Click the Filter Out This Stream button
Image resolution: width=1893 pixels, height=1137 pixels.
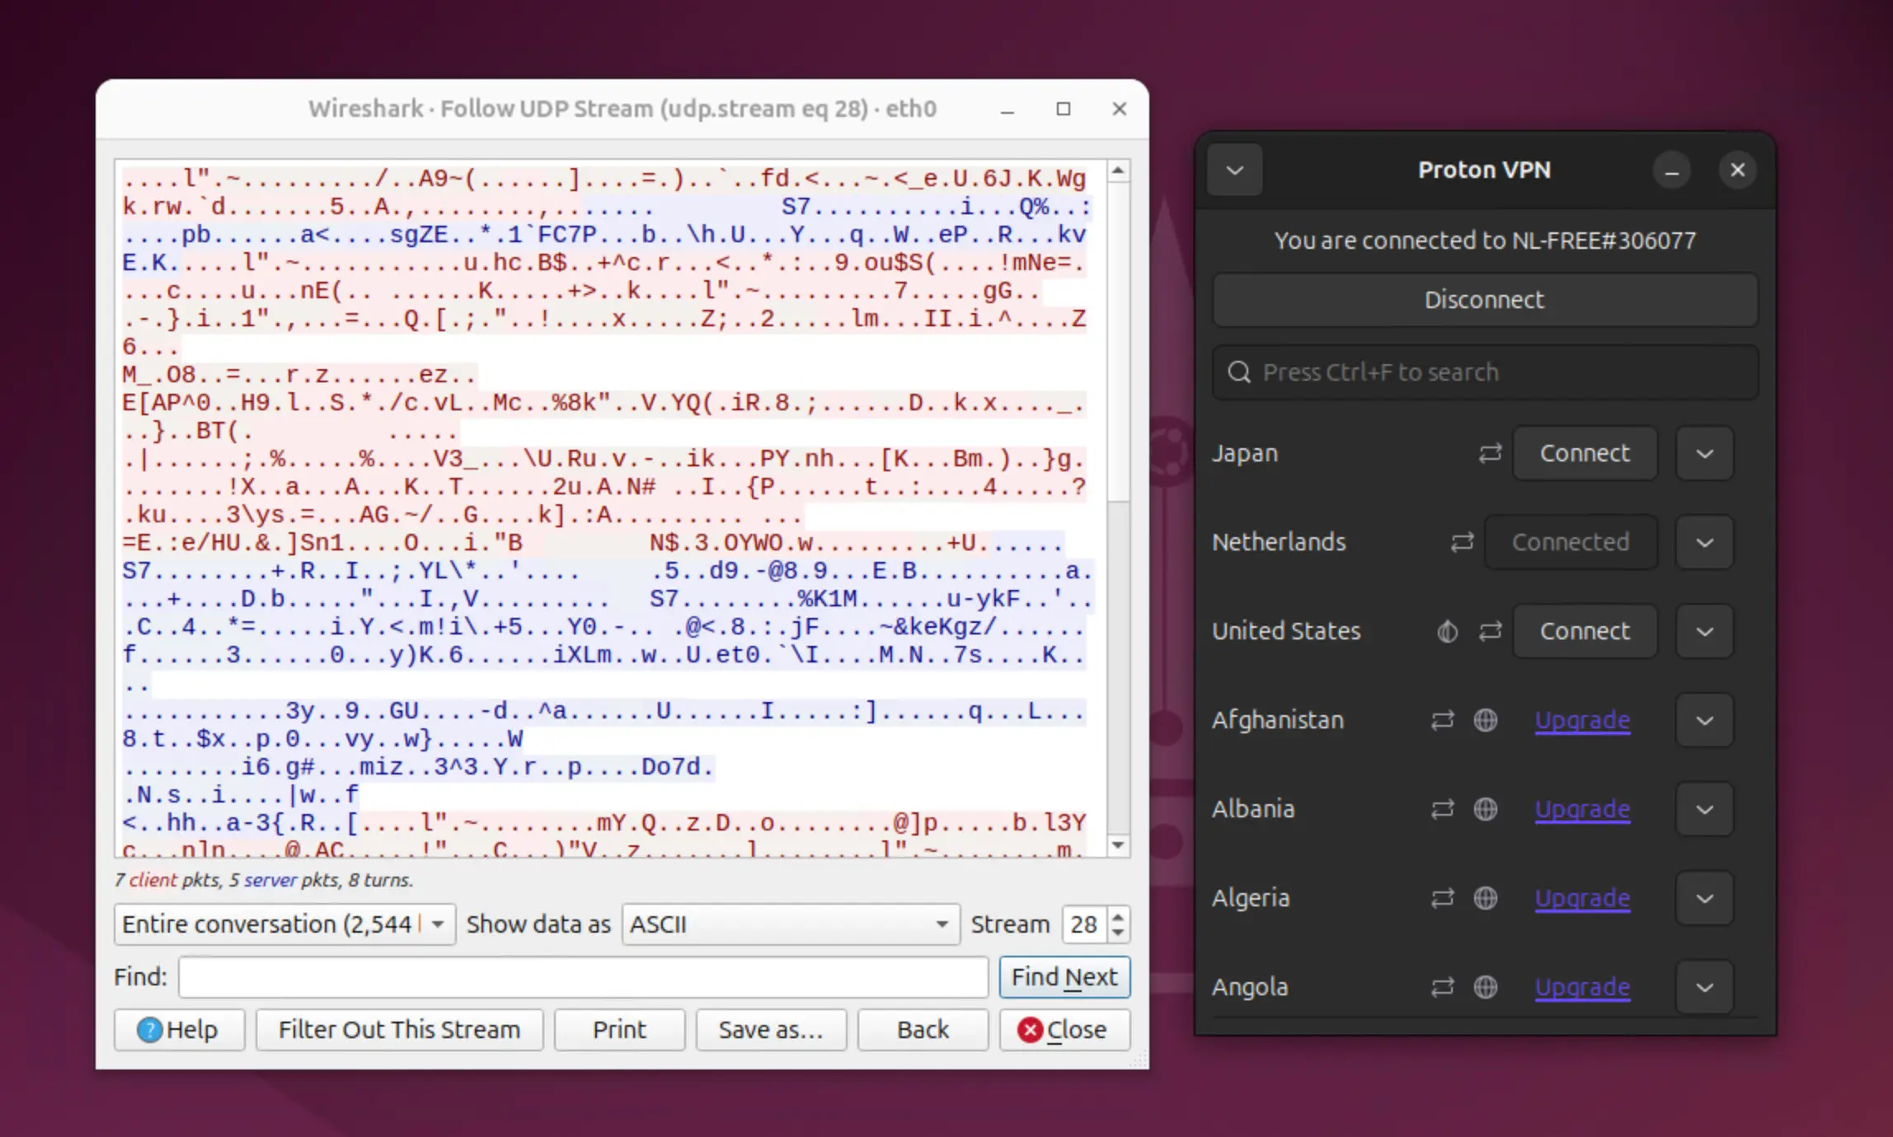397,1029
